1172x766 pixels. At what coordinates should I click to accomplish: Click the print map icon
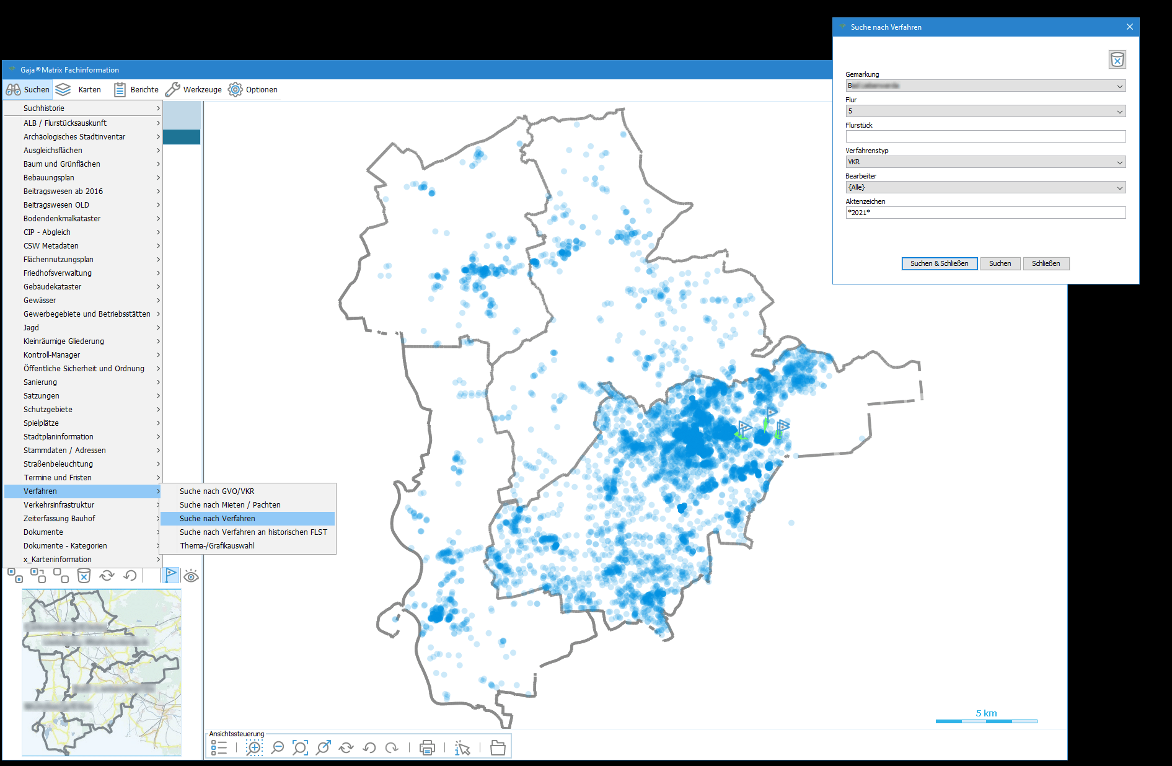tap(427, 747)
